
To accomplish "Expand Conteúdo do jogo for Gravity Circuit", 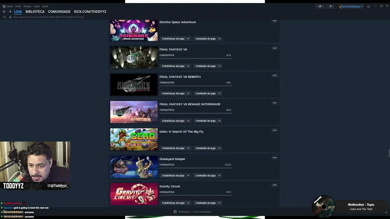I will pyautogui.click(x=208, y=203).
